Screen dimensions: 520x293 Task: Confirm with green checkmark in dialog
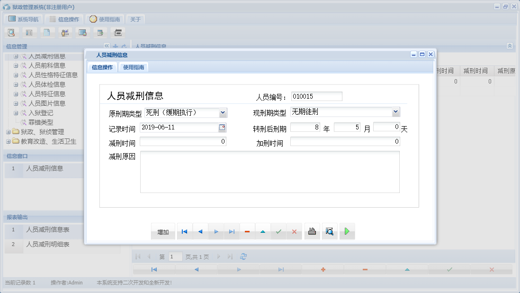point(278,232)
